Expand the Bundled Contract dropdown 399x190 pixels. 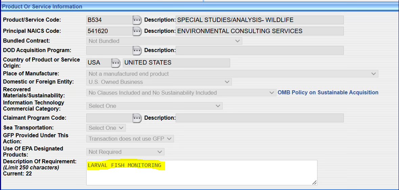pyautogui.click(x=164, y=41)
